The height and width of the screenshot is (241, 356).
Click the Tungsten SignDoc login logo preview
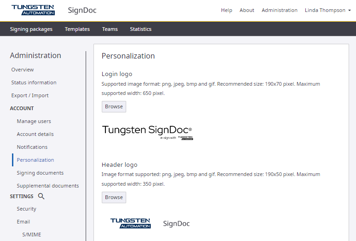click(147, 132)
